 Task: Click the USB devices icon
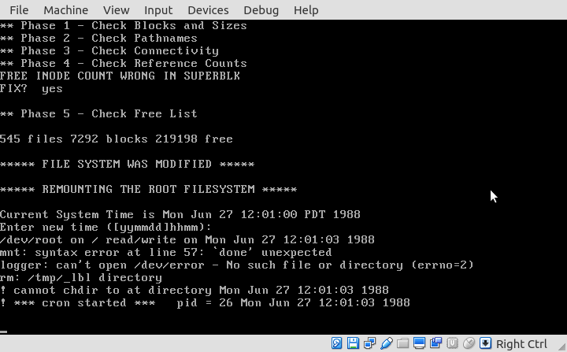[387, 343]
